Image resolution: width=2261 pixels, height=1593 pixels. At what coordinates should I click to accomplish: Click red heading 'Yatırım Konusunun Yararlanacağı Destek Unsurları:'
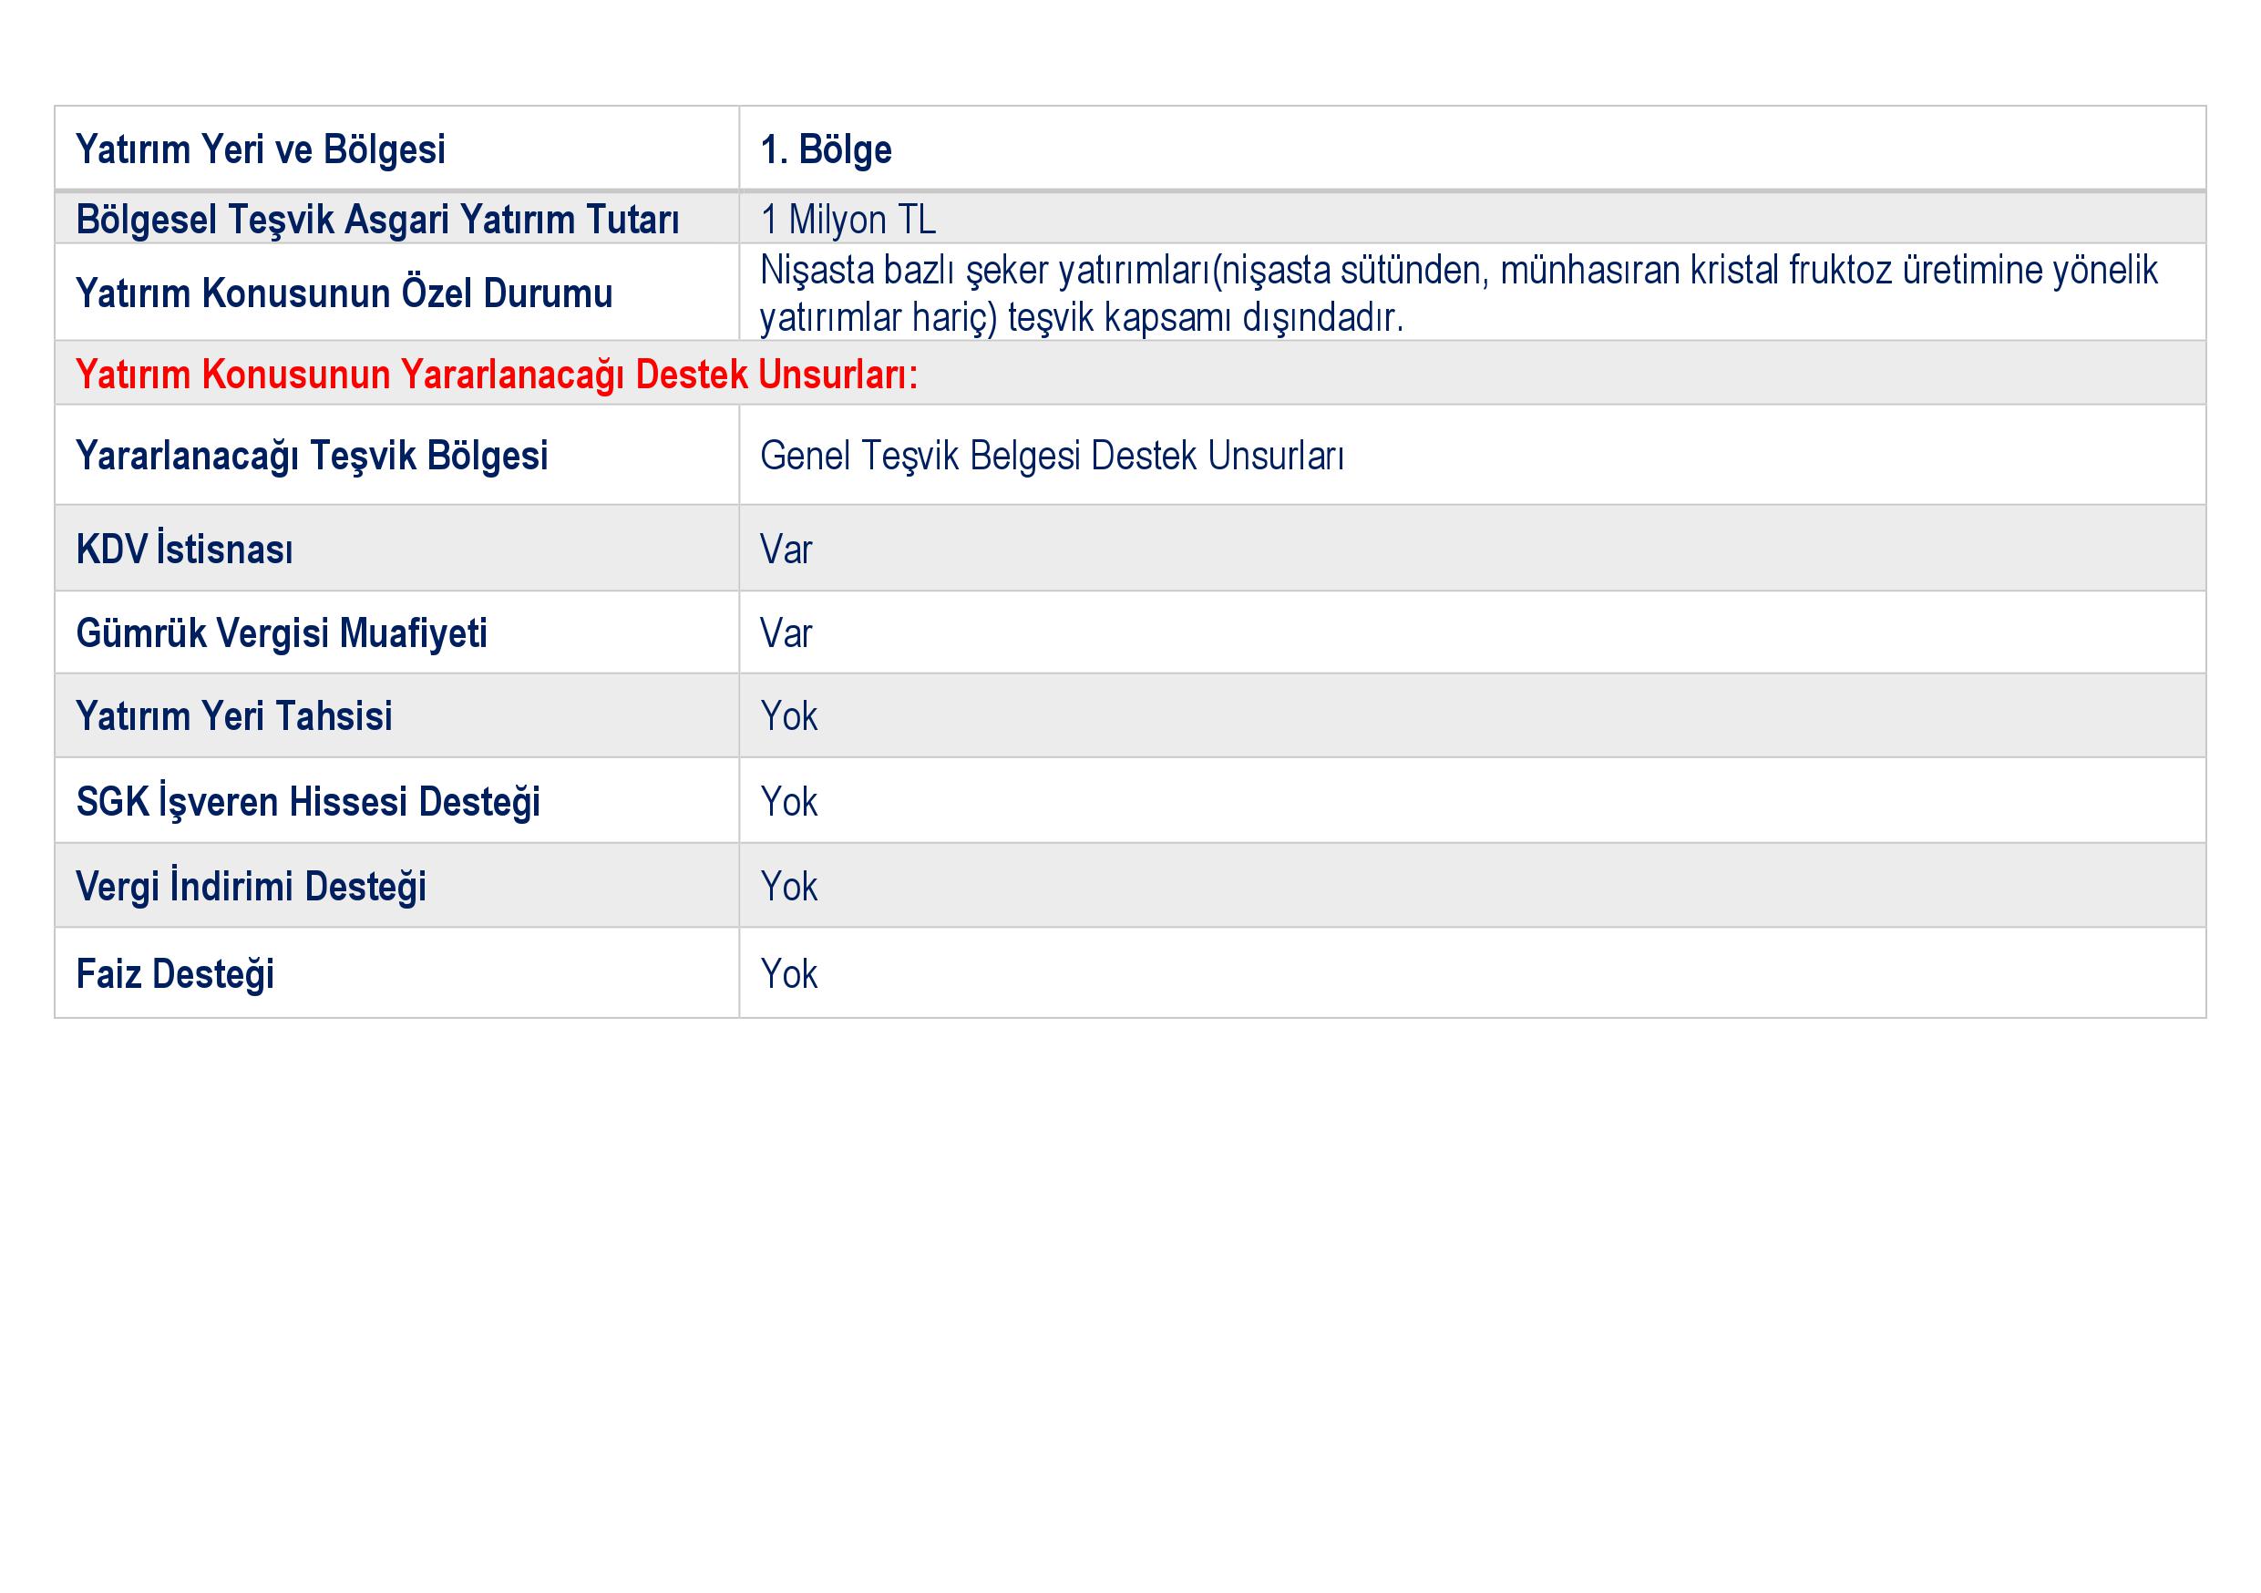[x=497, y=375]
